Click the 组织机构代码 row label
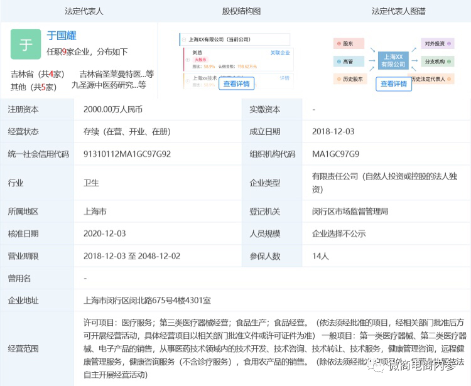This screenshot has width=471, height=386. coord(273,154)
